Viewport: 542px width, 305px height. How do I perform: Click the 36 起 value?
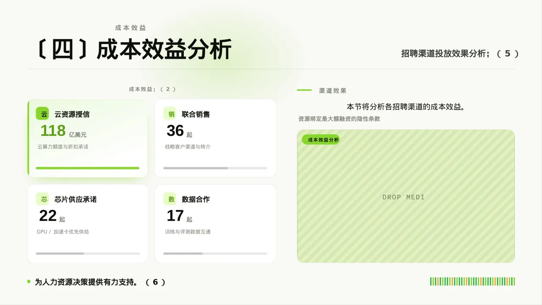click(179, 131)
